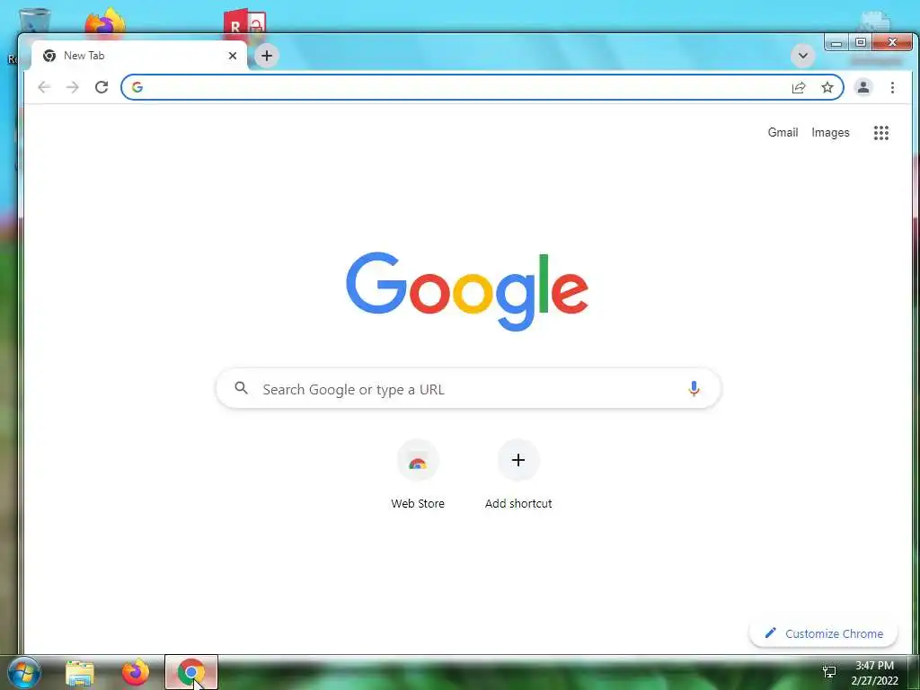This screenshot has width=920, height=690.
Task: Click the Google icon in address bar
Action: click(137, 87)
